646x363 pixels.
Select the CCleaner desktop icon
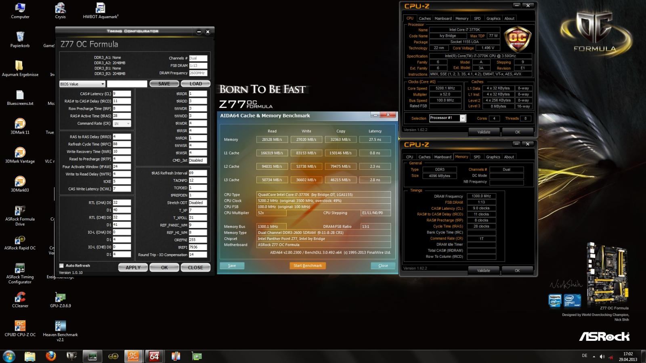pyautogui.click(x=20, y=300)
